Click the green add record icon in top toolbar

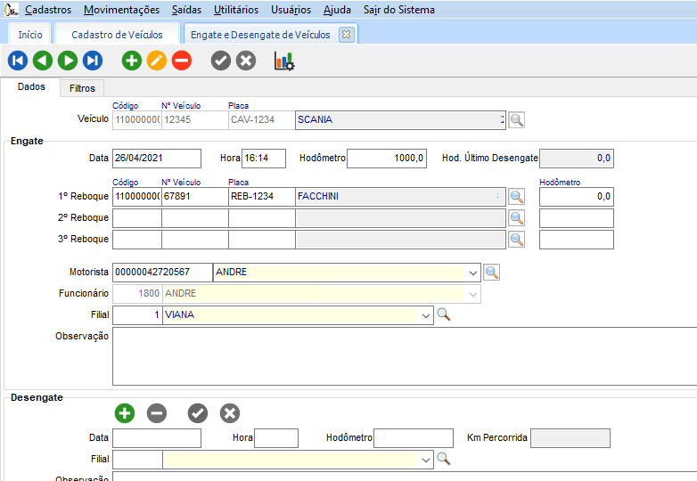coord(131,61)
